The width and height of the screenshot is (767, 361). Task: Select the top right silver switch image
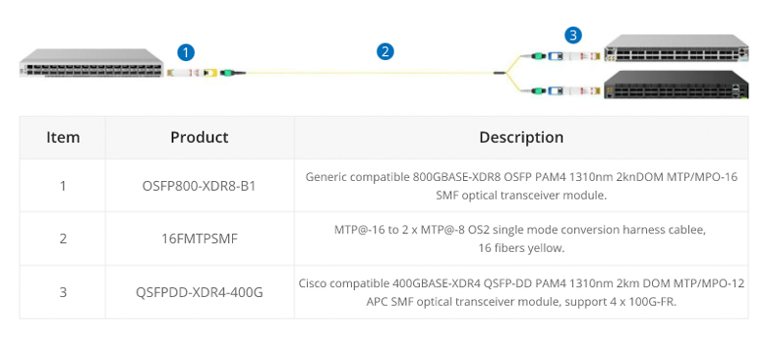(x=676, y=48)
